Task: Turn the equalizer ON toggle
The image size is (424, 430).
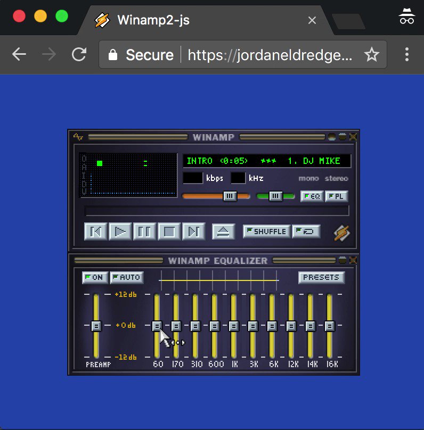Action: coord(95,277)
